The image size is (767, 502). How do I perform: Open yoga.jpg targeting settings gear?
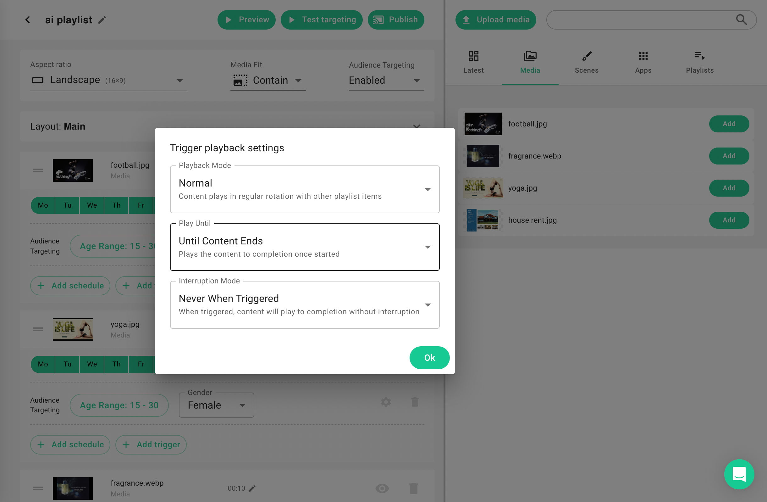386,402
